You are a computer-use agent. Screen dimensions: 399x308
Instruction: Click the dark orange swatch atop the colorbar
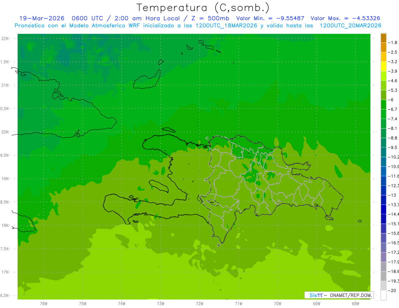tap(383, 38)
